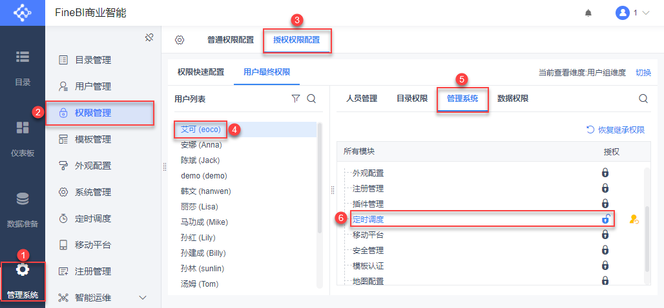Switch to the 数据权限 tab

[513, 99]
